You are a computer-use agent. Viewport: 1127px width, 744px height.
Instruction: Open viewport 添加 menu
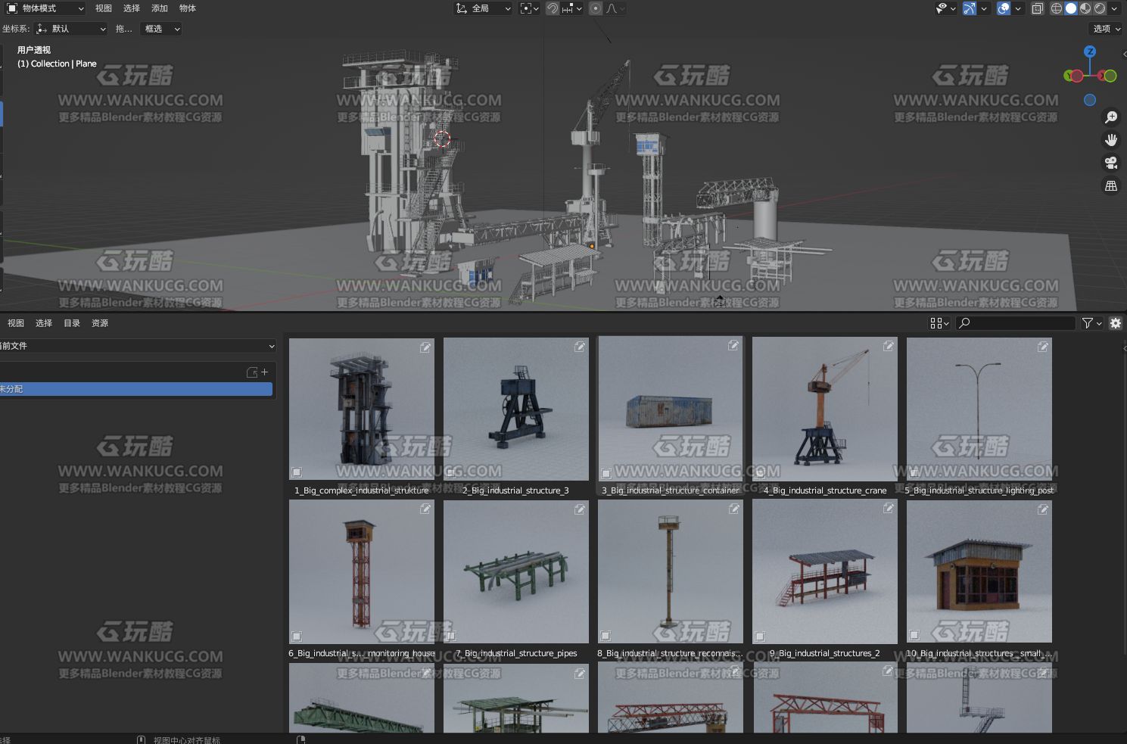pos(160,8)
